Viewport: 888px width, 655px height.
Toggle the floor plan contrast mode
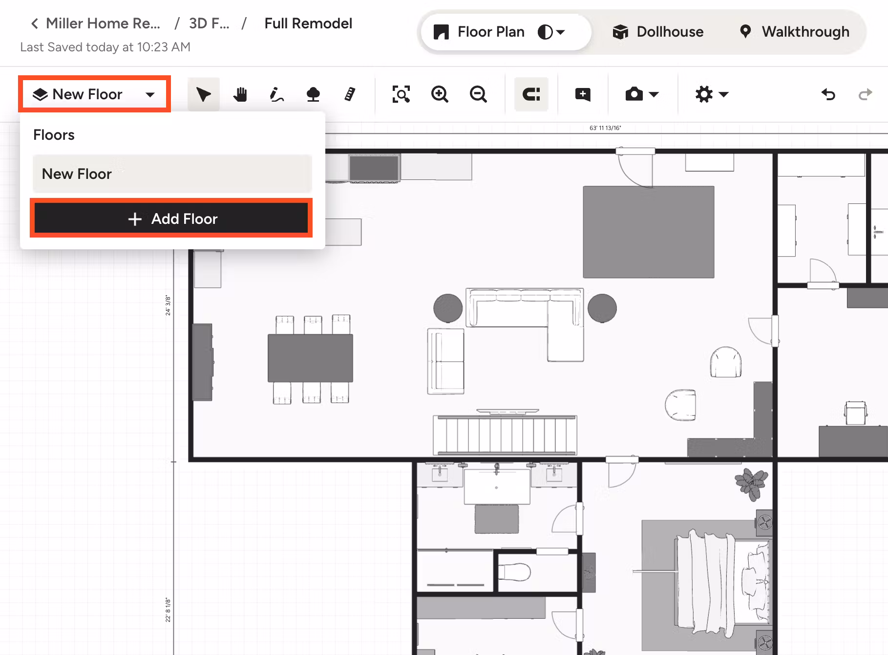click(x=551, y=32)
